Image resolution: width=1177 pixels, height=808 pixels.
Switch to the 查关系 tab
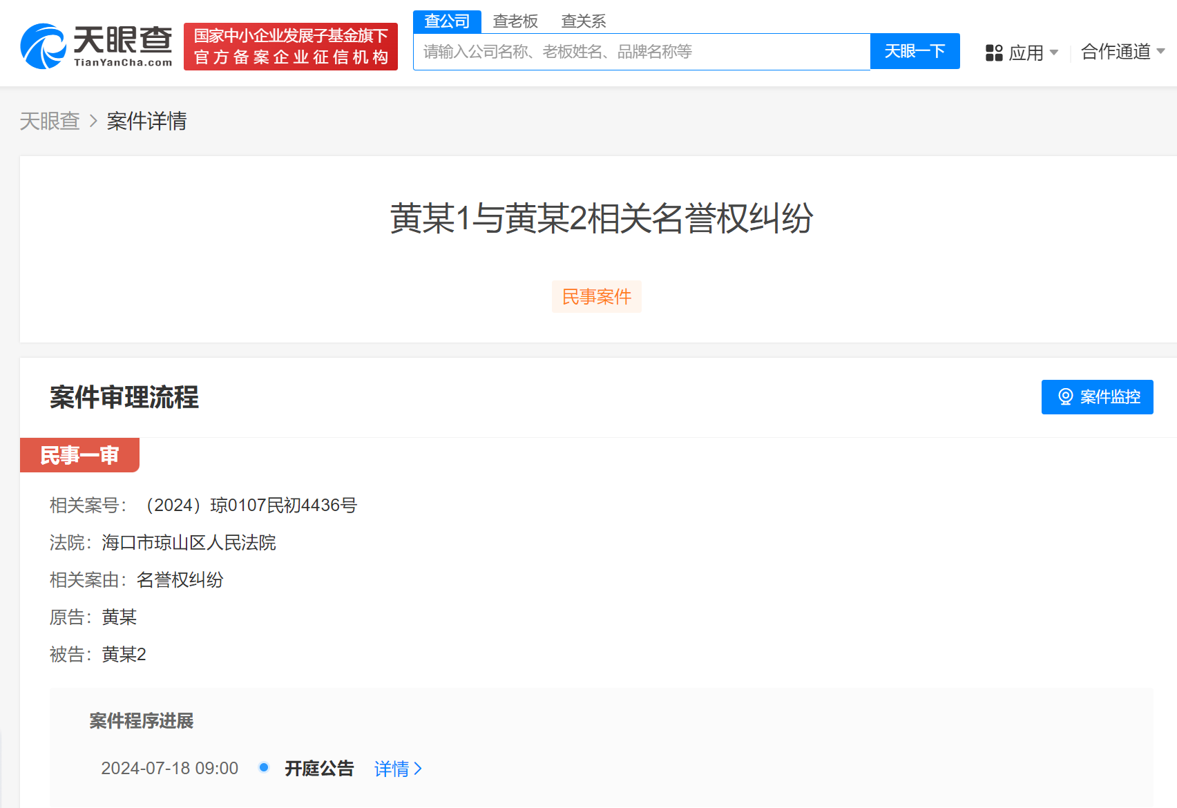click(x=582, y=21)
